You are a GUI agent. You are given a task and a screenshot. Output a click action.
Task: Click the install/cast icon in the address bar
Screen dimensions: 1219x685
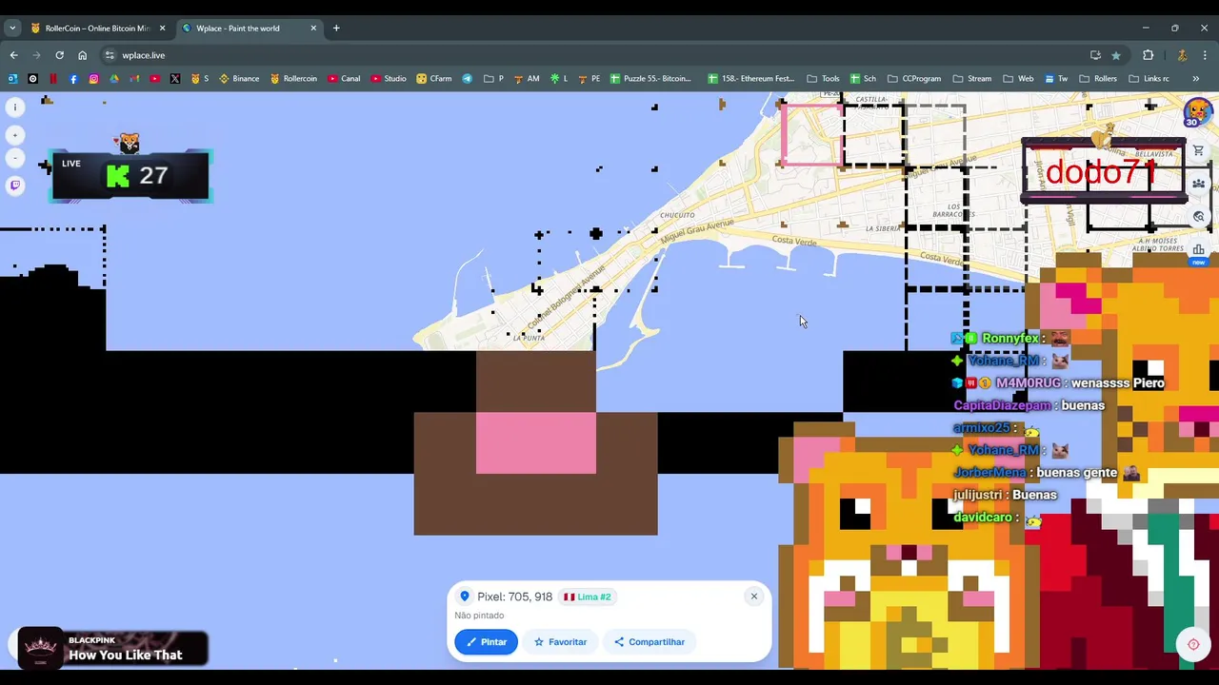click(1095, 55)
